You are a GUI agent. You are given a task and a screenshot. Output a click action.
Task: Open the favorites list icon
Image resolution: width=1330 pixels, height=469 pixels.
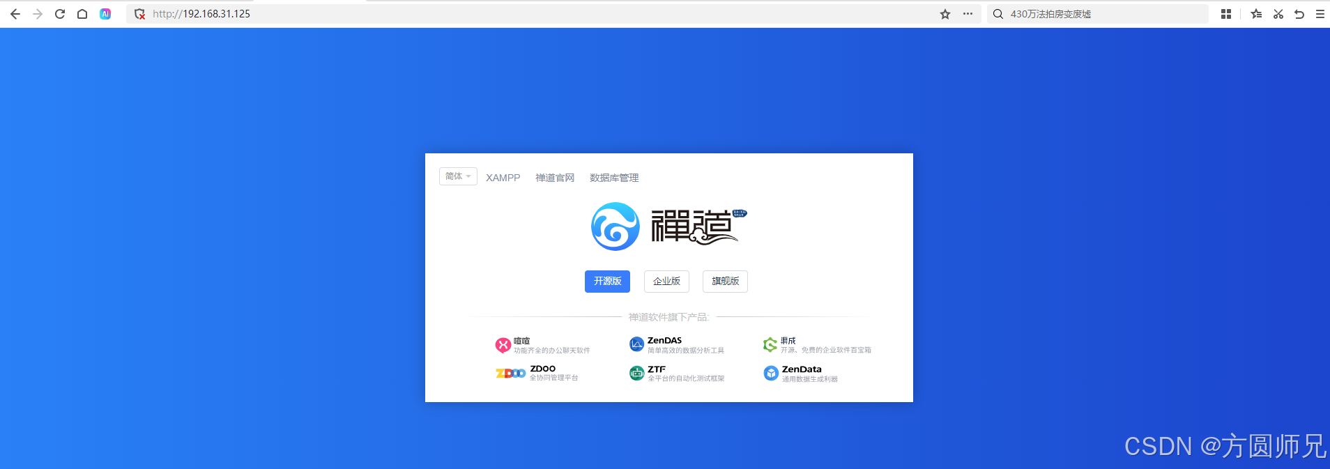pos(1256,14)
